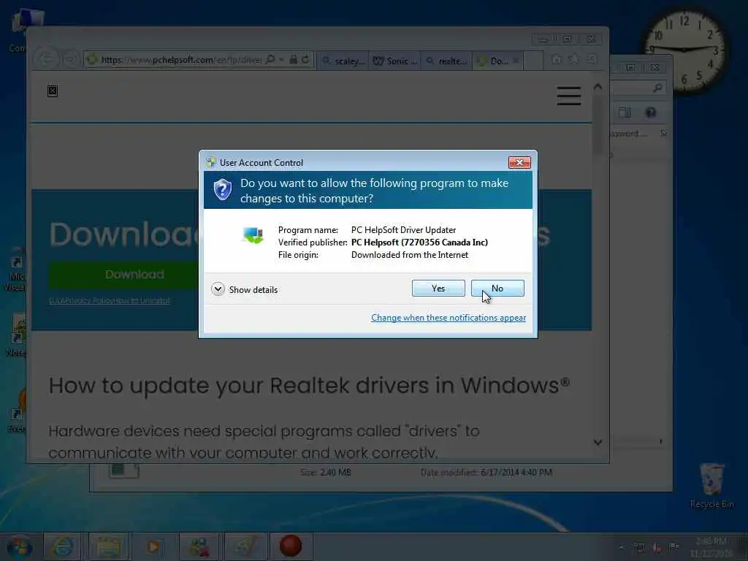Click the UAC question-mark shield icon
Viewport: 748px width, 561px height.
tap(222, 190)
